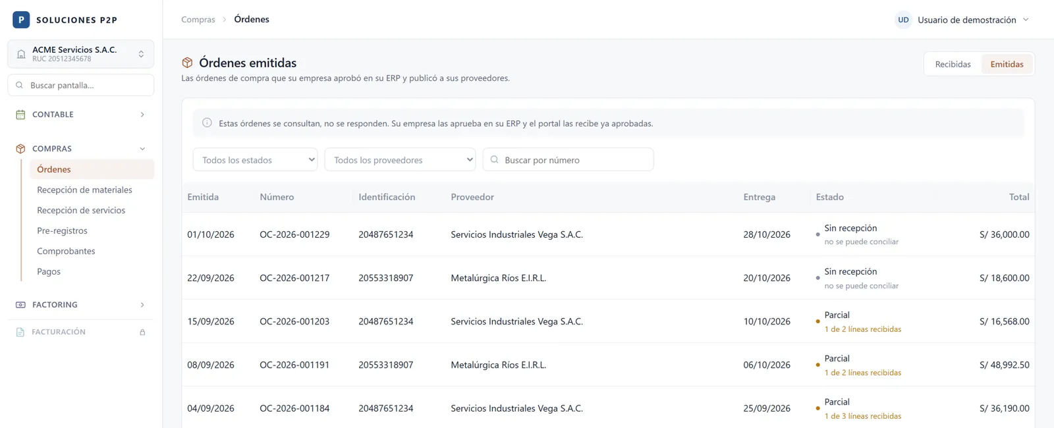Viewport: 1054px width, 428px height.
Task: Click the Identificación column header
Action: [x=387, y=197]
